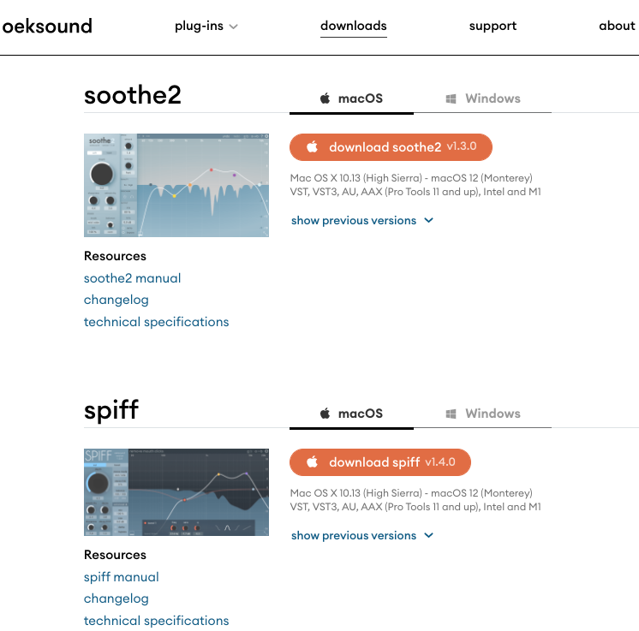
Task: Click the spiff plugin screenshot thumbnail
Action: coord(176,492)
